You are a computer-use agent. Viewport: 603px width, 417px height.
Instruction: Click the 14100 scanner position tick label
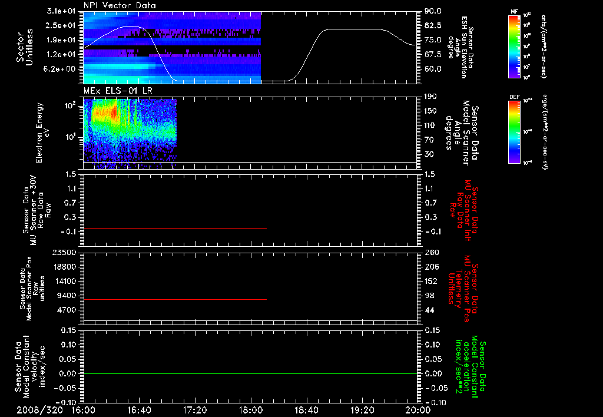[65, 281]
